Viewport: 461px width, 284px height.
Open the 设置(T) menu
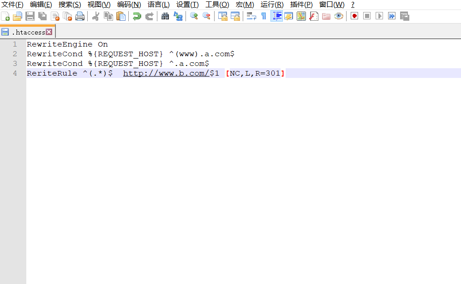point(187,5)
